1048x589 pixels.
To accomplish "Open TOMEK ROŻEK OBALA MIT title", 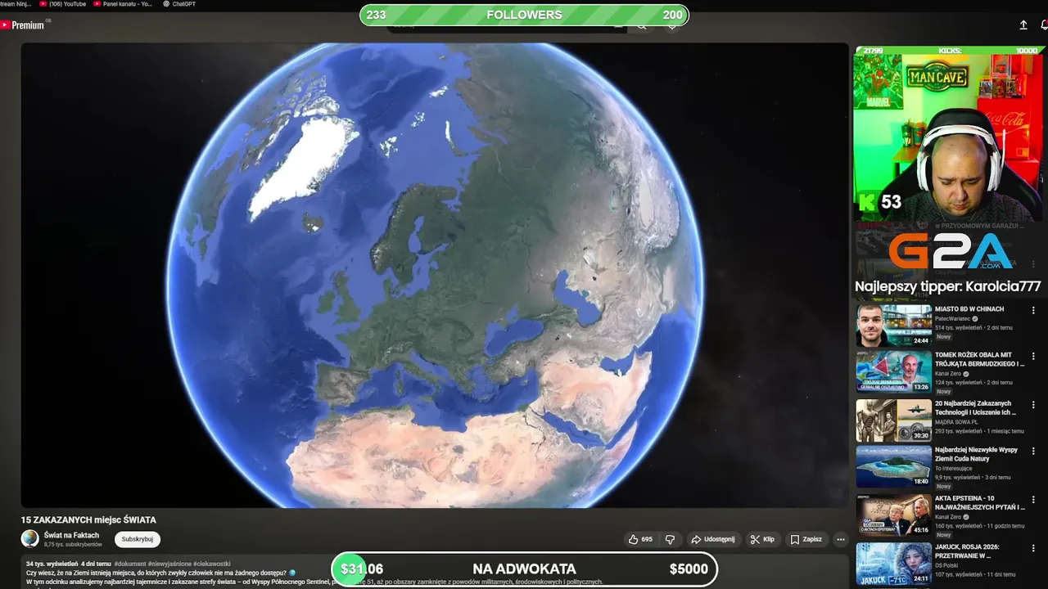I will coord(980,359).
